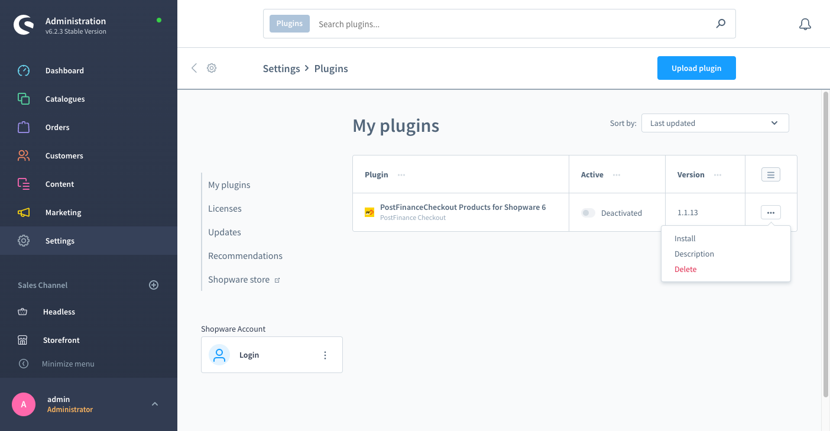Click the settings gear next to the back arrow
Viewport: 830px width, 431px height.
[212, 68]
